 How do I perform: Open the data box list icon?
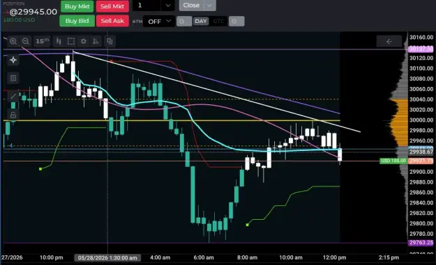[x=13, y=78]
